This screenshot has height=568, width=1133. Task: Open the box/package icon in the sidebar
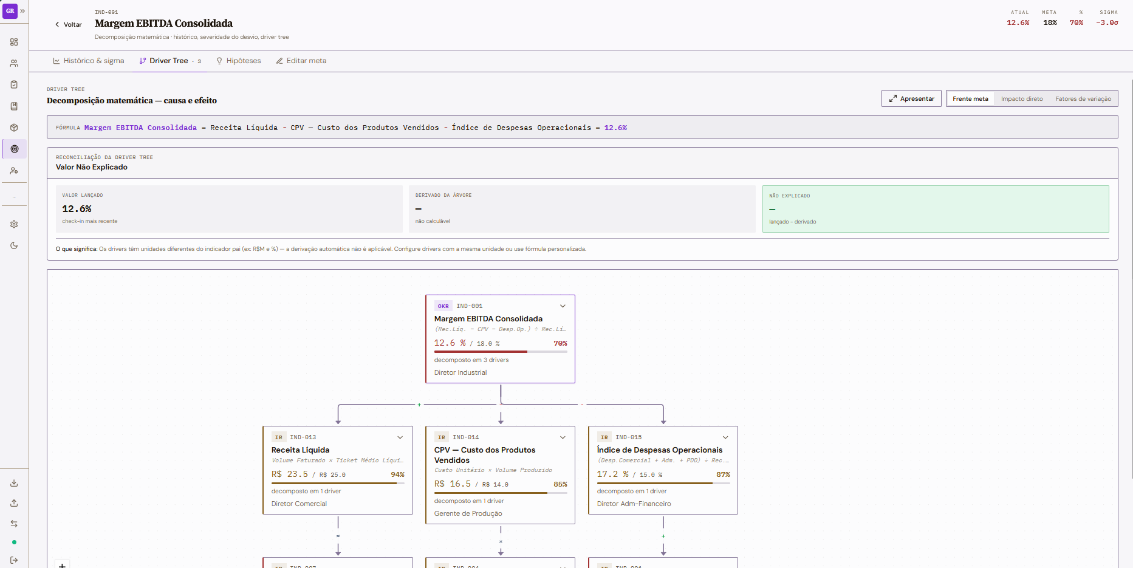(x=14, y=128)
